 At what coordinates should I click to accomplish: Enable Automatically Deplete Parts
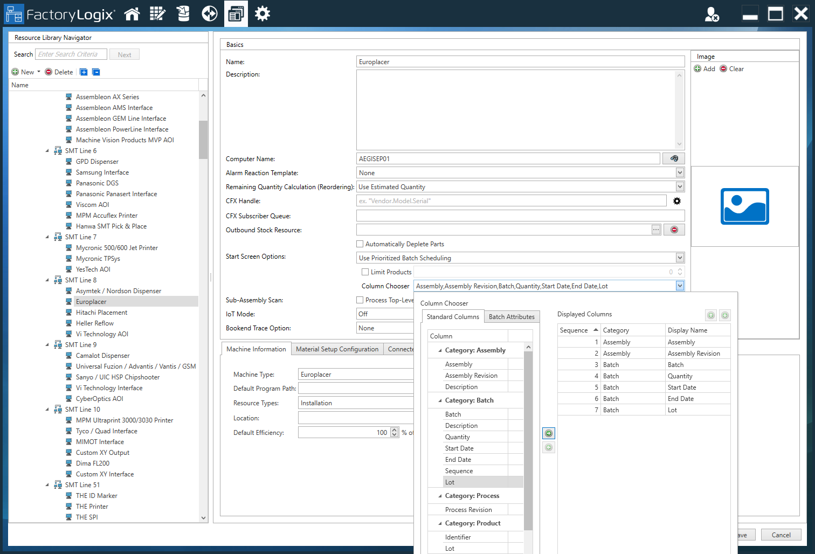click(x=360, y=244)
